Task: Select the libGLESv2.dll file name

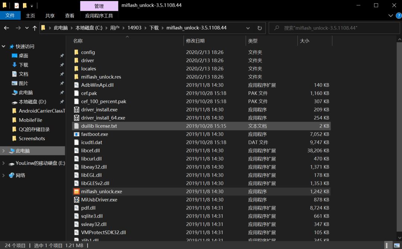Action: tap(95, 183)
